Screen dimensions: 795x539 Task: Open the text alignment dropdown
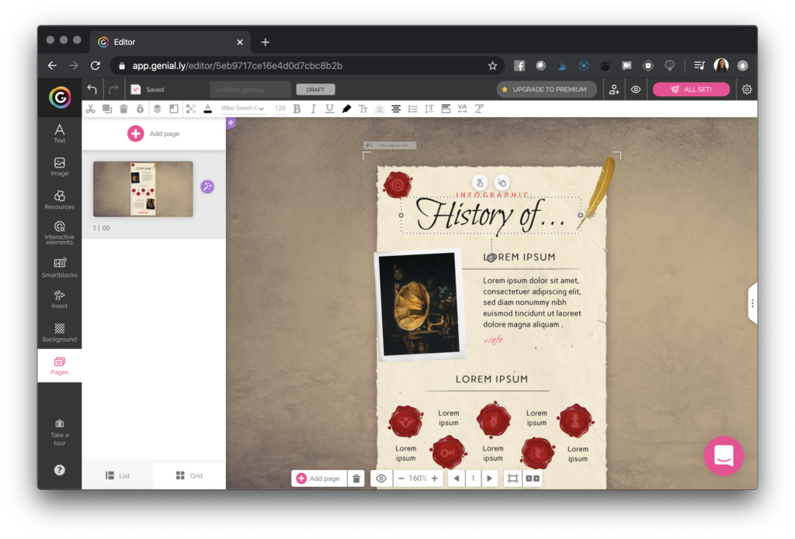tap(396, 109)
